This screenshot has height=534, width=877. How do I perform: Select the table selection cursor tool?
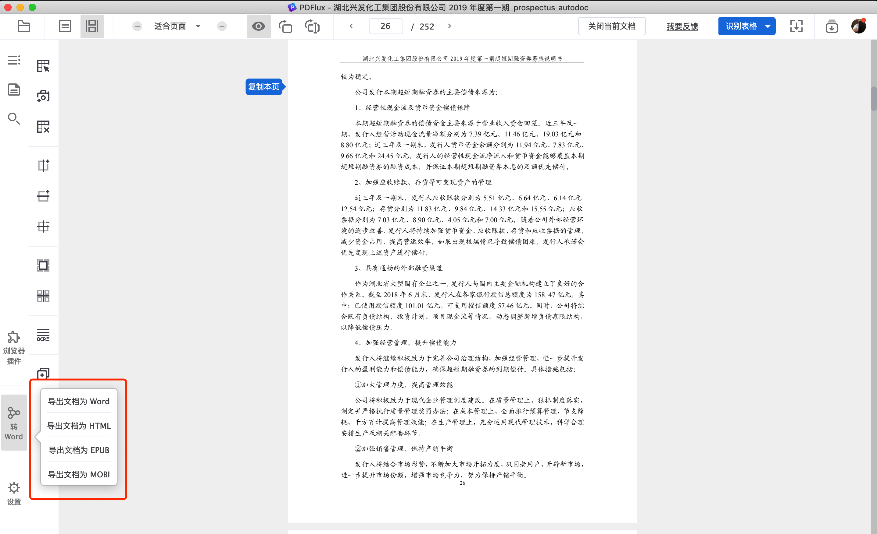pos(43,66)
